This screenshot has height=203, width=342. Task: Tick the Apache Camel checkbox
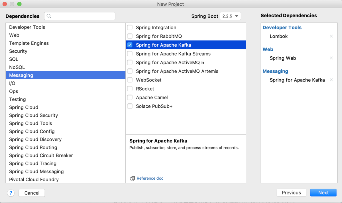pos(130,97)
